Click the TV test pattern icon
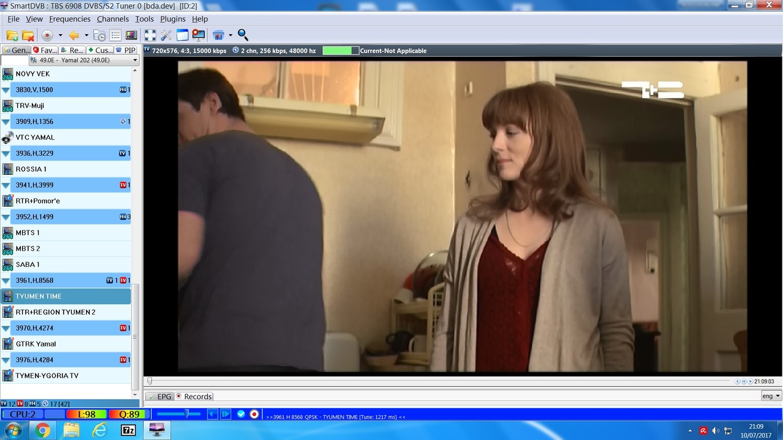Image resolution: width=783 pixels, height=440 pixels. pos(131,35)
